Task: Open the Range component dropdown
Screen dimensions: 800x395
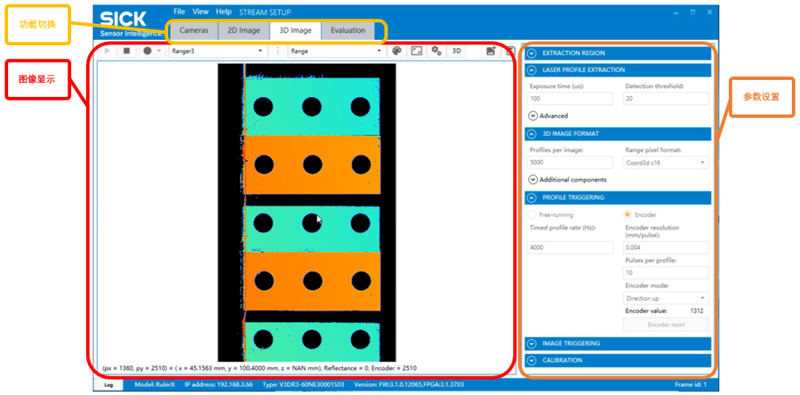Action: tap(336, 51)
